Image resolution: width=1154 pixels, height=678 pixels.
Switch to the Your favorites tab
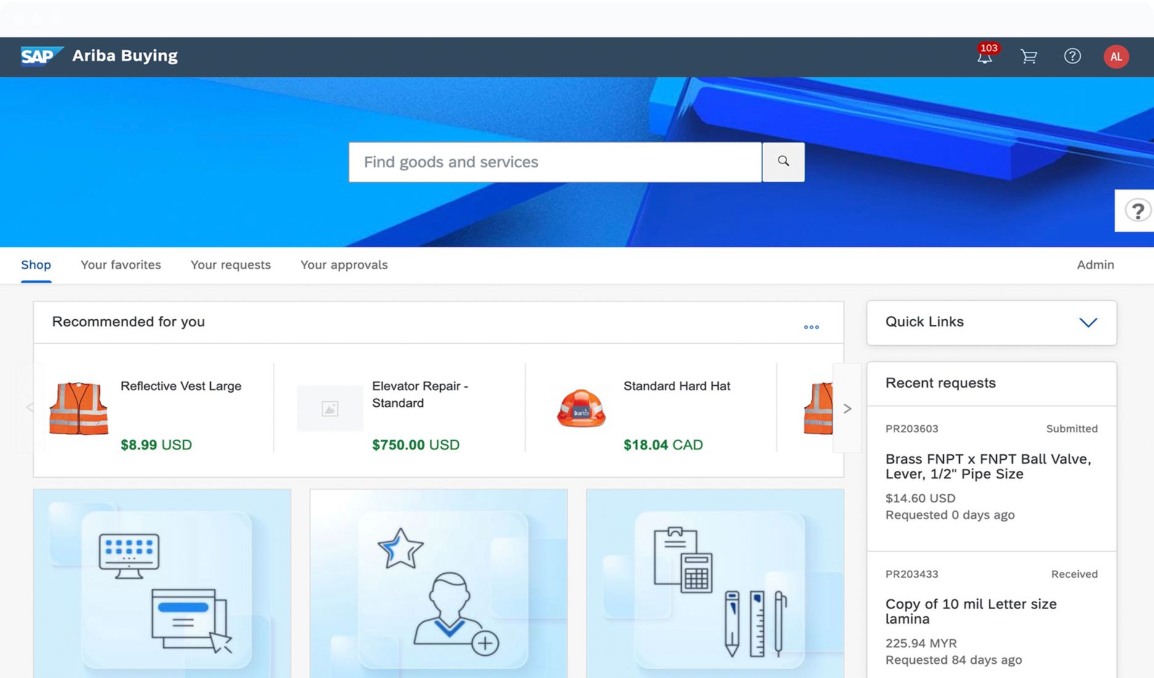click(x=120, y=264)
